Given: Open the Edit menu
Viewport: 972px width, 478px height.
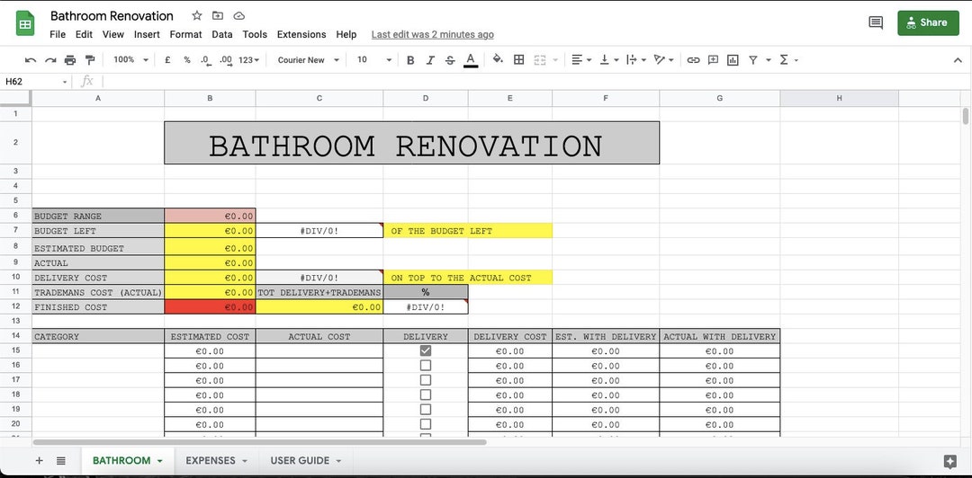Looking at the screenshot, I should [x=85, y=35].
